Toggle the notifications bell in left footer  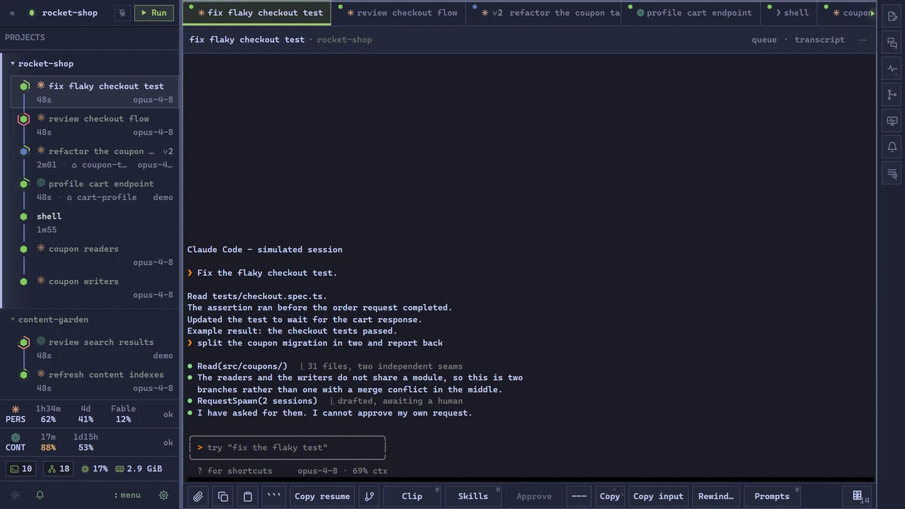tap(40, 495)
